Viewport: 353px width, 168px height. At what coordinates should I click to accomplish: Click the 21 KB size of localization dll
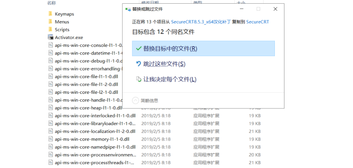tap(254, 131)
